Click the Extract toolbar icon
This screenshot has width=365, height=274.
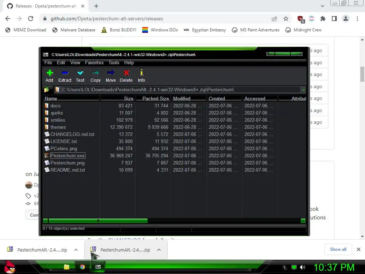click(65, 76)
